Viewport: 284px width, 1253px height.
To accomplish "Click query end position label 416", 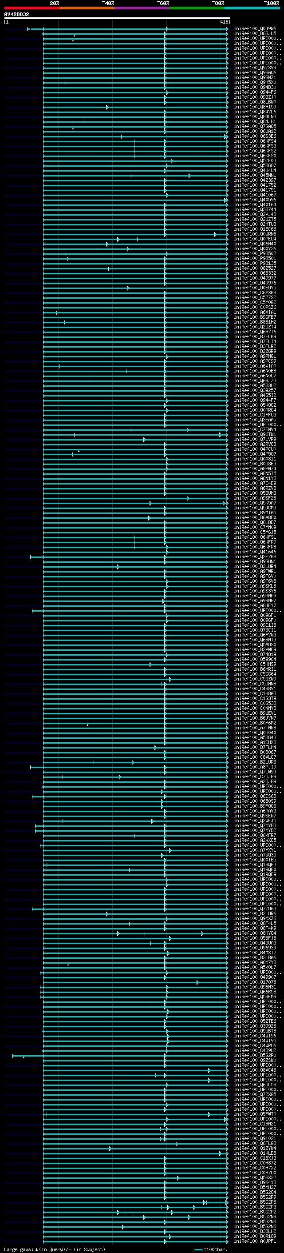I will 224,22.
